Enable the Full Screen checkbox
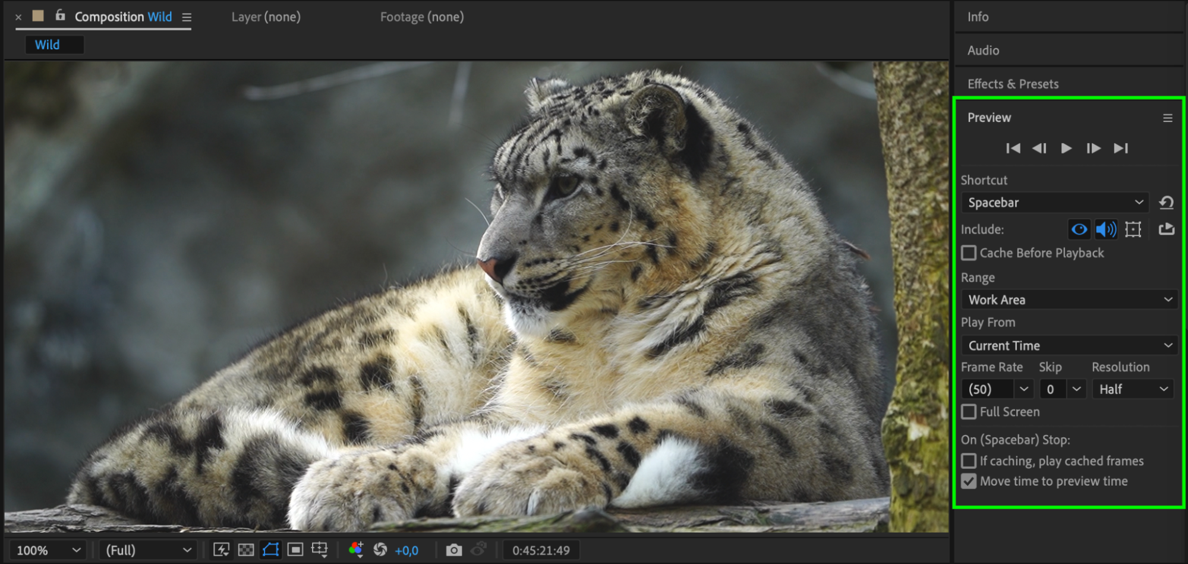This screenshot has height=564, width=1188. point(969,412)
